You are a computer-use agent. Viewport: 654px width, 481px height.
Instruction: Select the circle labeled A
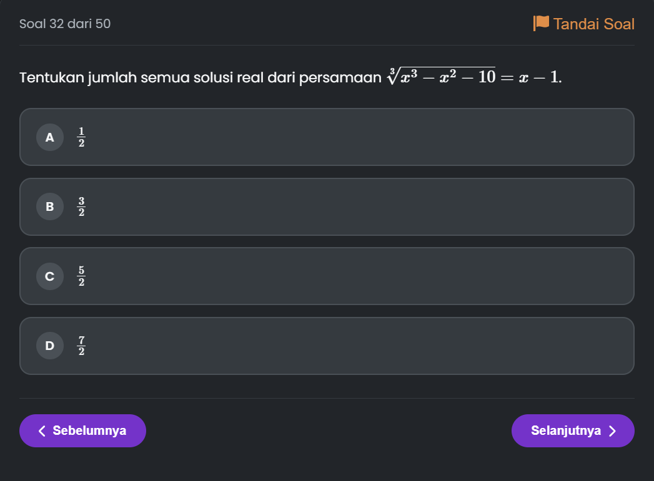49,137
